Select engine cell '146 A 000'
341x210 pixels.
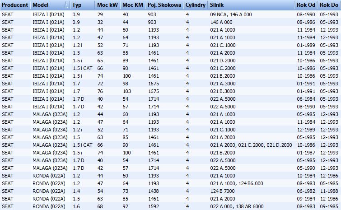pos(221,22)
